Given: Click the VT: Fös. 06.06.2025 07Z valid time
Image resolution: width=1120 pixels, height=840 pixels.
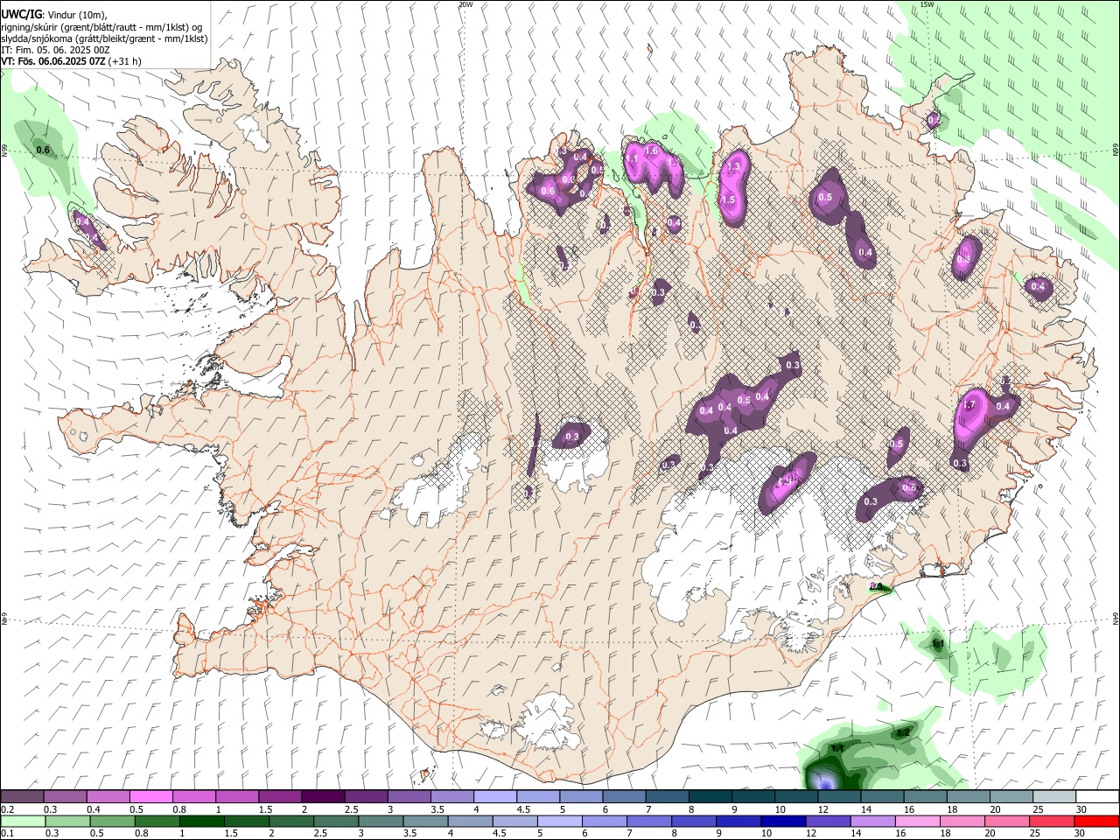Looking at the screenshot, I should tap(53, 61).
